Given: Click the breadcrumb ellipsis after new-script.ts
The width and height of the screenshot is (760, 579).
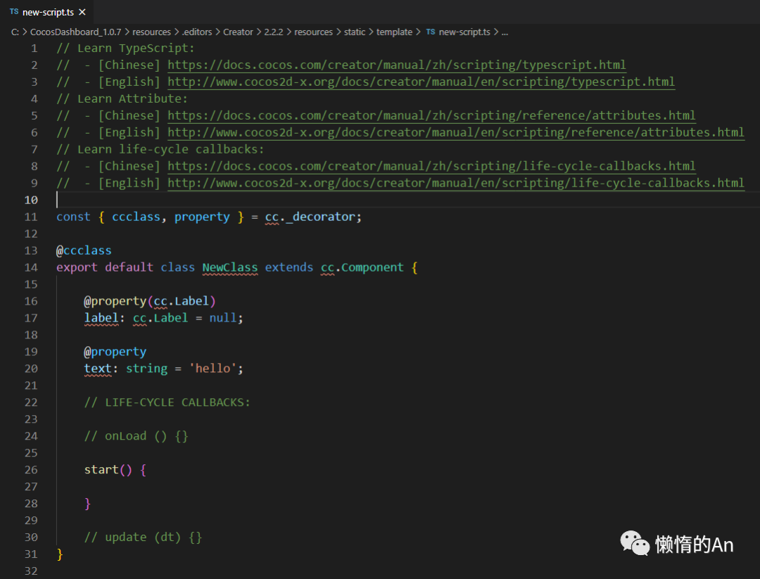Looking at the screenshot, I should click(x=505, y=32).
